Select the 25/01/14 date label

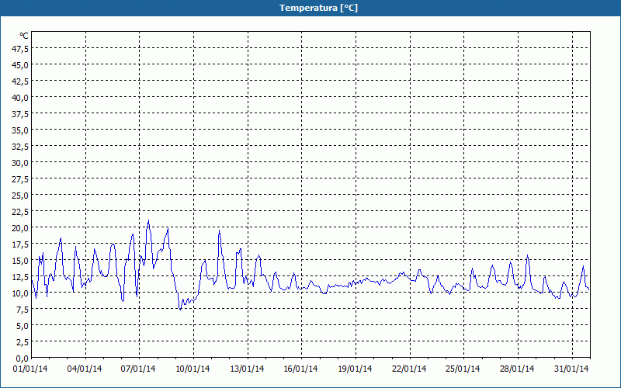[463, 369]
